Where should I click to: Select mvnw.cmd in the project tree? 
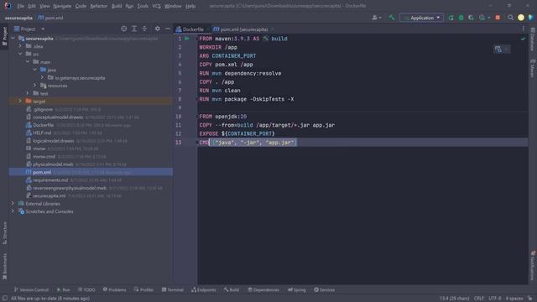coord(44,157)
